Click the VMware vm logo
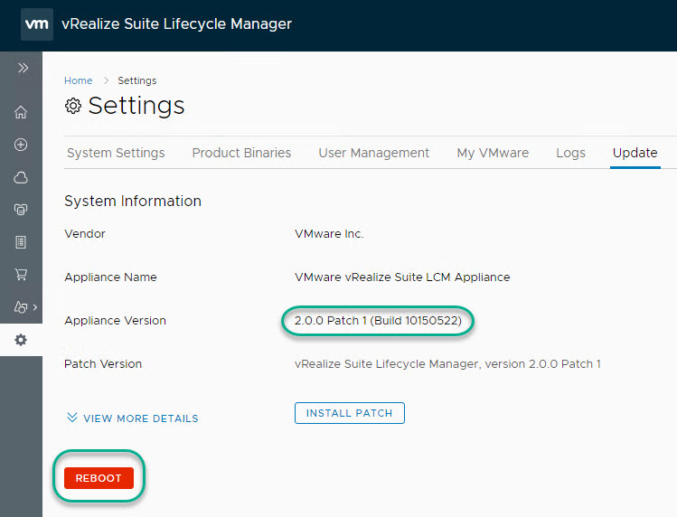Image resolution: width=677 pixels, height=517 pixels. click(x=36, y=25)
